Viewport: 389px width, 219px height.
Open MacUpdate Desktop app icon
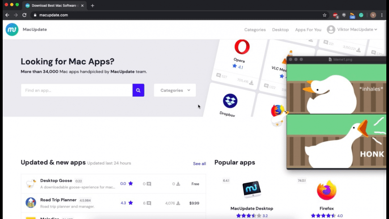(252, 190)
